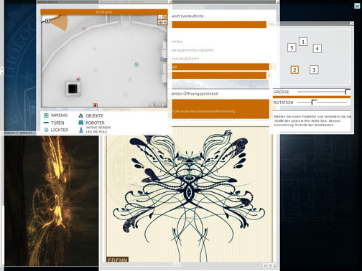Adjust the Grösse slider handle
Screen dimensions: 362x271
[348, 92]
